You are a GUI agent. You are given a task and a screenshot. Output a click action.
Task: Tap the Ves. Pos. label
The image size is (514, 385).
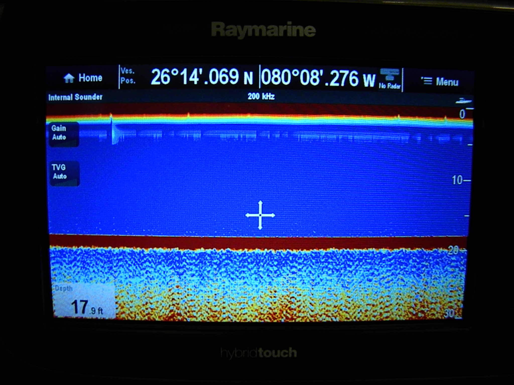coord(128,76)
